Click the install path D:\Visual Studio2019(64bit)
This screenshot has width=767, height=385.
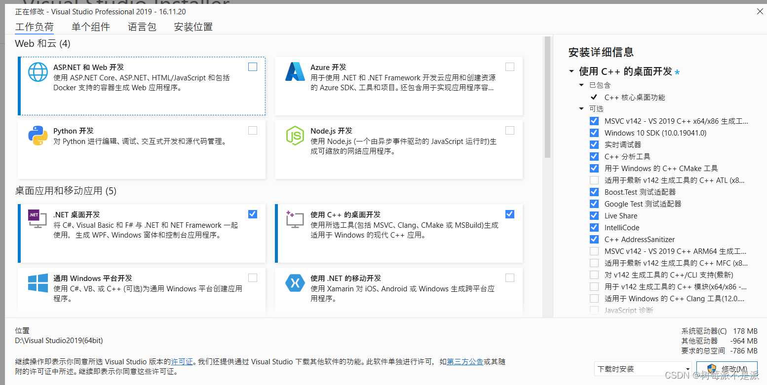59,340
